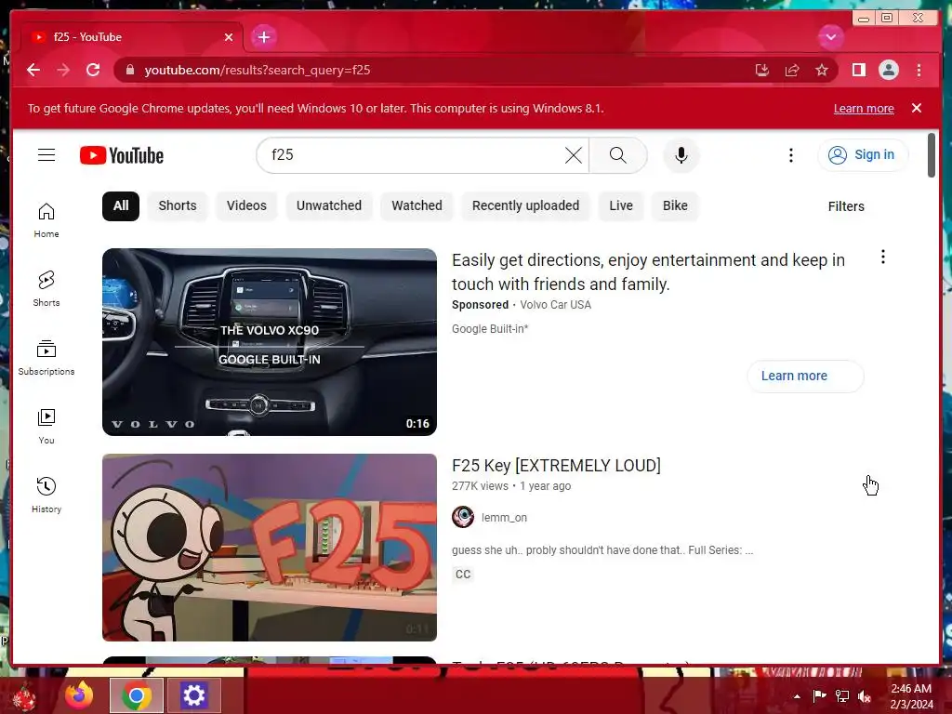Open History in the sidebar
The height and width of the screenshot is (714, 952).
[46, 496]
